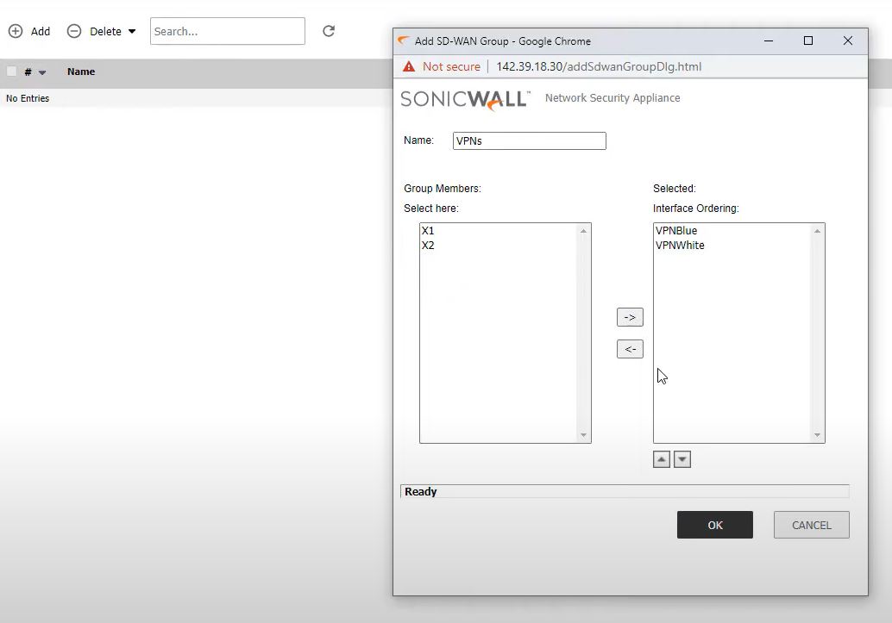
Task: Select VPNBlue in interface ordering list
Action: click(x=676, y=231)
